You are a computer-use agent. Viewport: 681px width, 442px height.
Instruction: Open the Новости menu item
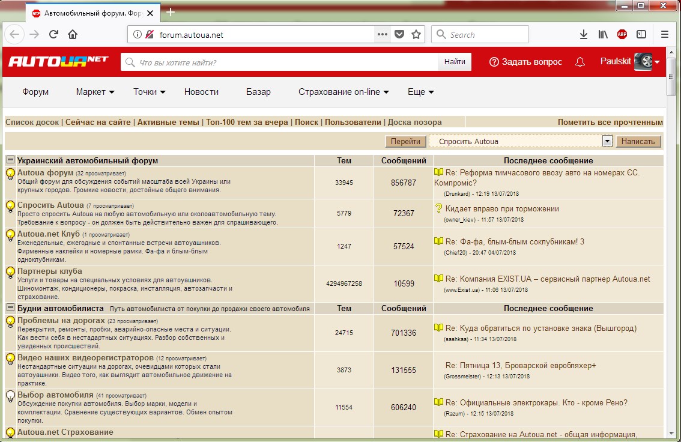201,92
